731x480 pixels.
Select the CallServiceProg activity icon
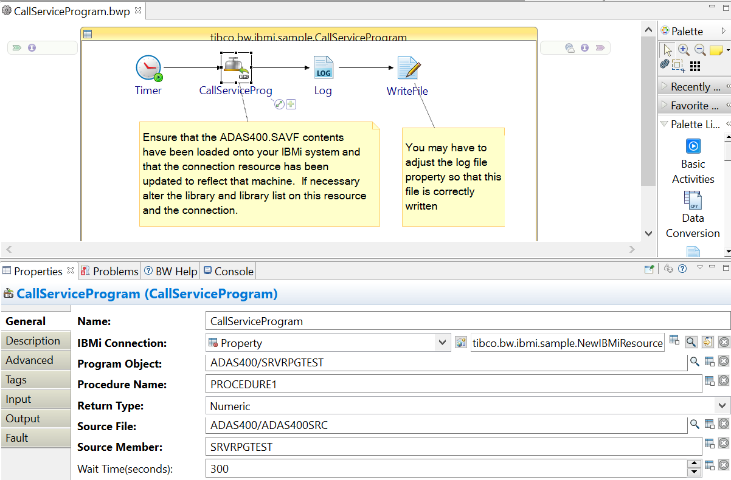236,67
